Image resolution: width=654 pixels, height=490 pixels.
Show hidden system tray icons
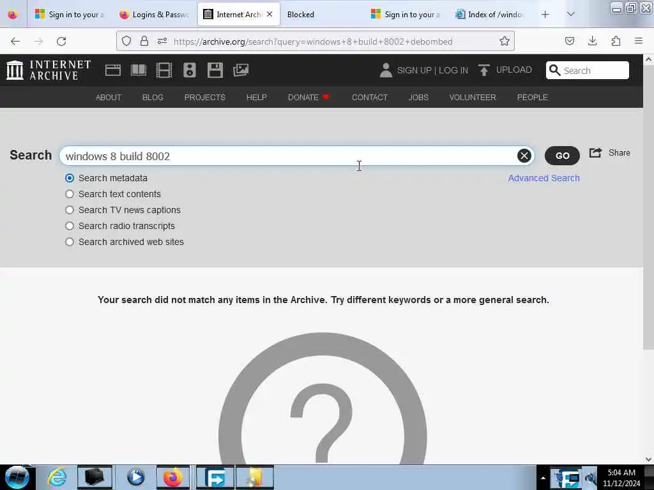click(x=543, y=477)
